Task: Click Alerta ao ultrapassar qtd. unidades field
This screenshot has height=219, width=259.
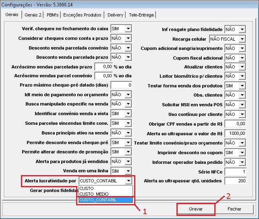Action: (x=235, y=181)
